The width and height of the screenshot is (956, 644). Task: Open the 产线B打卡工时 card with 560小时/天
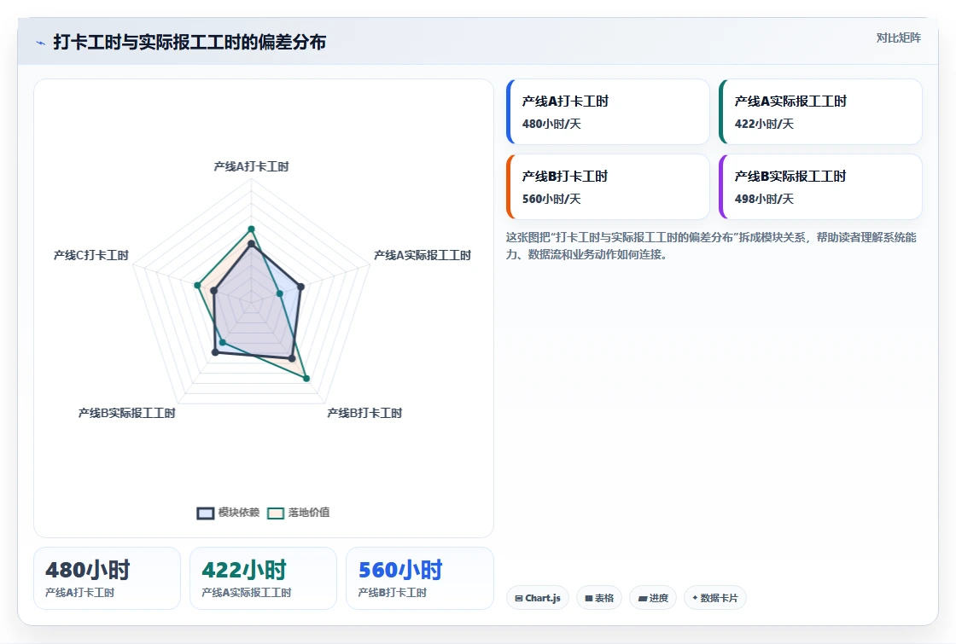click(x=608, y=187)
